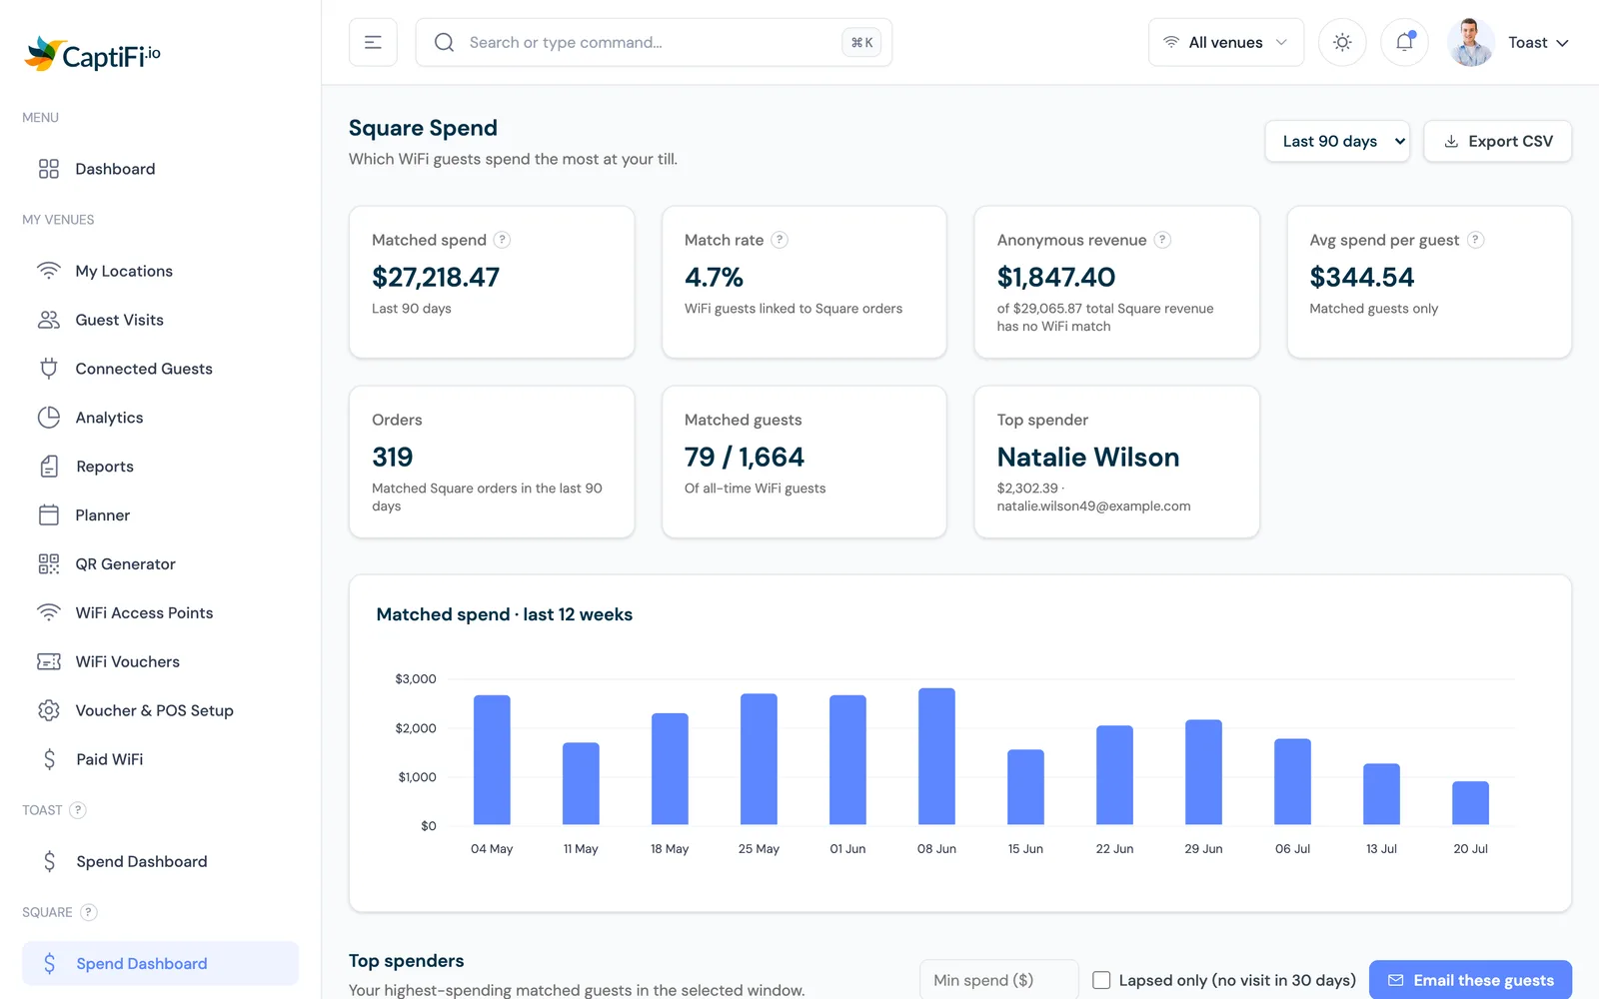Click the $1,847.40 anonymous revenue value

[1056, 277]
